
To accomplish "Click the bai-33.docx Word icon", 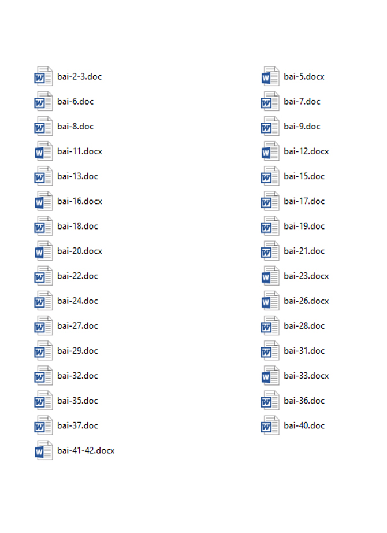I will click(270, 376).
